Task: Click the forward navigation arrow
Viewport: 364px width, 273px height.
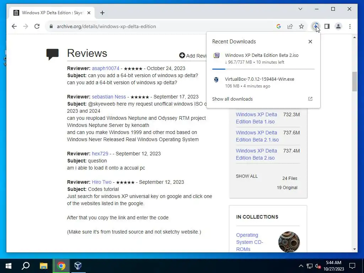Action: (26, 26)
